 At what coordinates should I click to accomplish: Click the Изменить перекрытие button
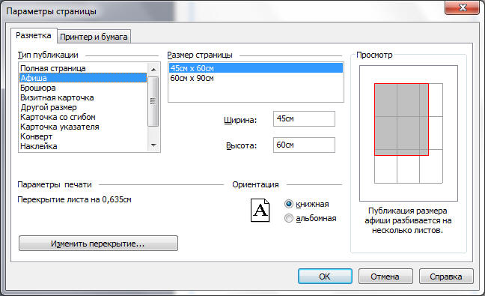[x=98, y=244]
